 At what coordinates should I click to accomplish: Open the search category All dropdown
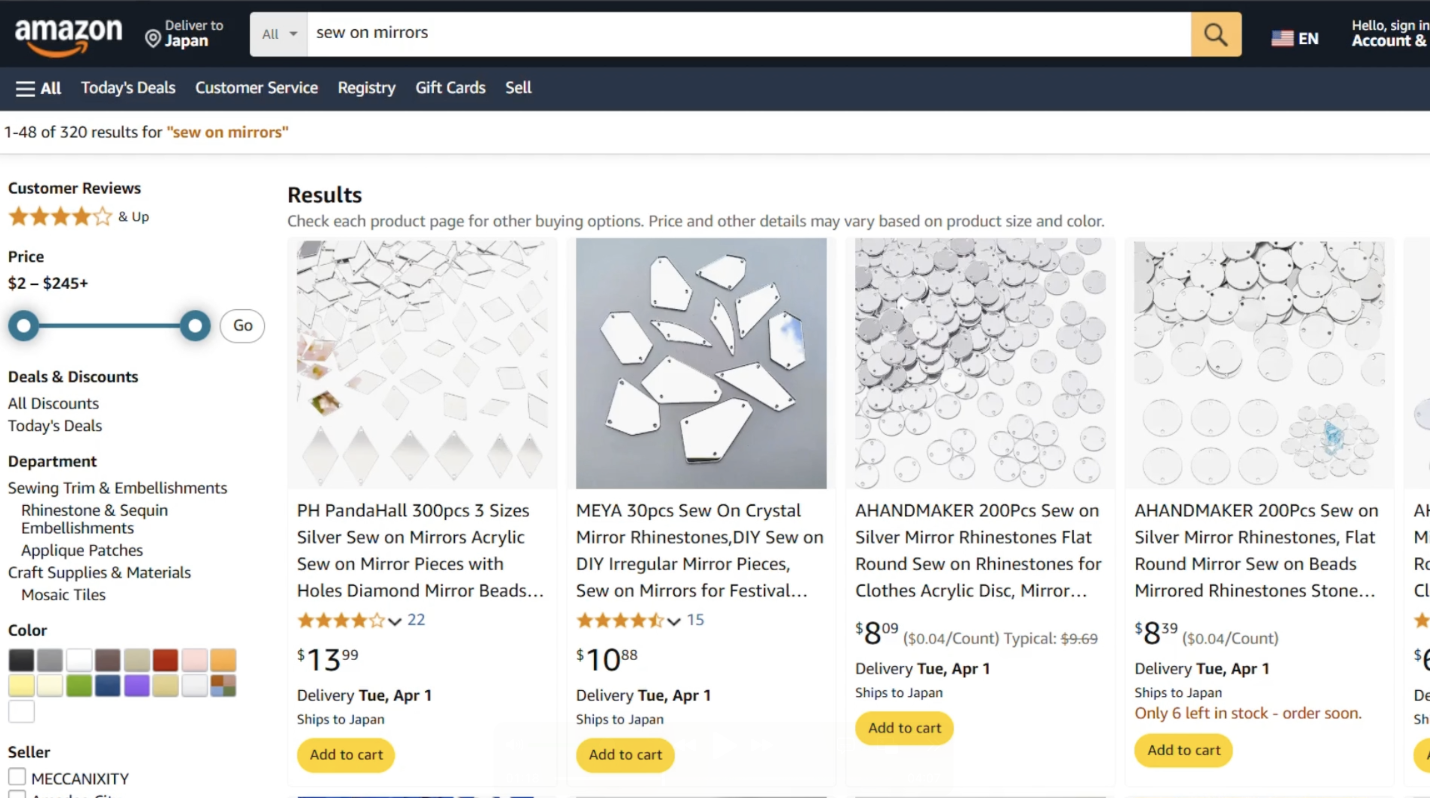(x=279, y=34)
